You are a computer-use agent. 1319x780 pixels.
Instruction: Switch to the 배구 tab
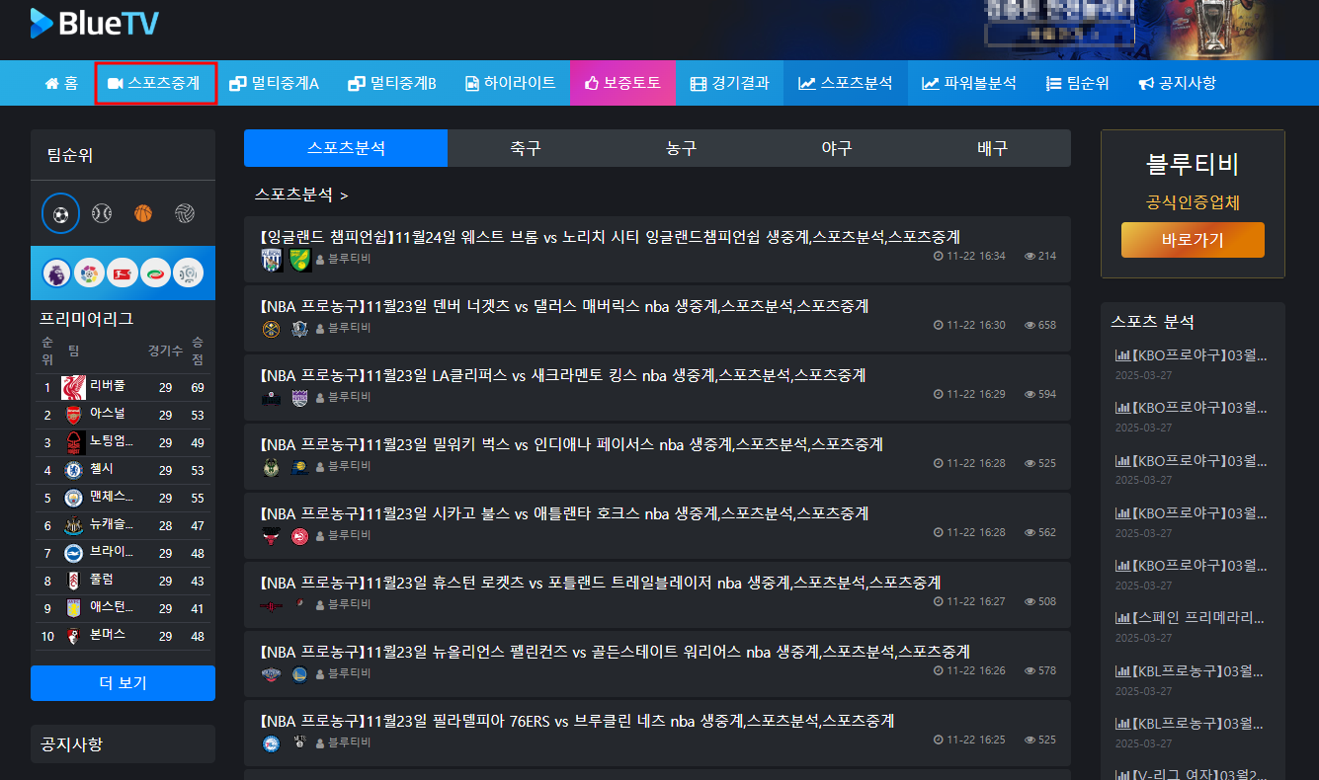tap(993, 148)
